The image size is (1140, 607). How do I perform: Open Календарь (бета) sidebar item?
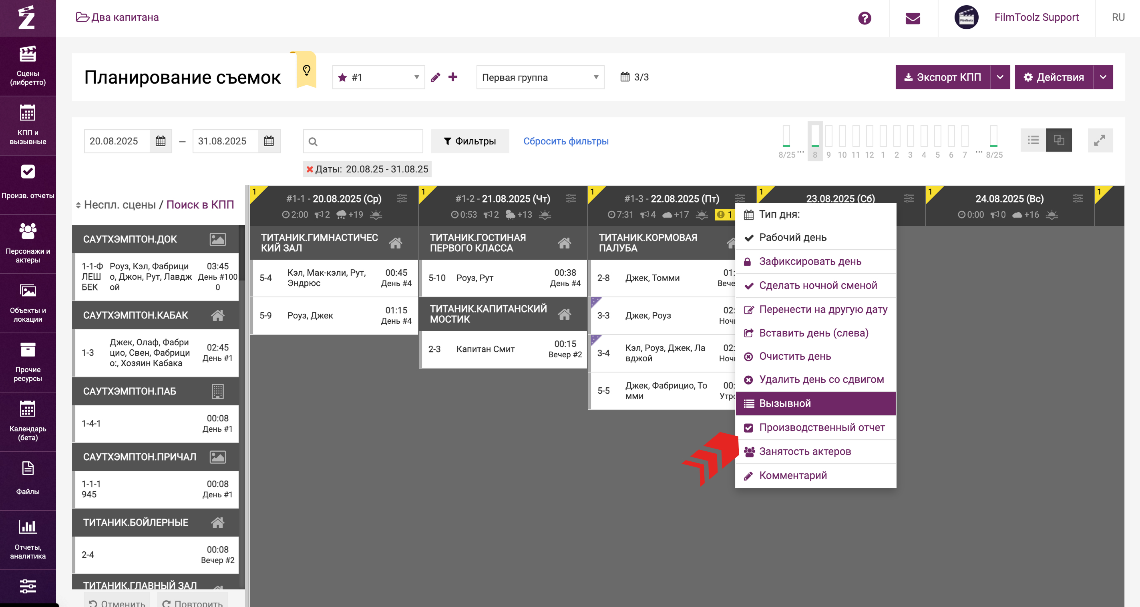tap(28, 422)
